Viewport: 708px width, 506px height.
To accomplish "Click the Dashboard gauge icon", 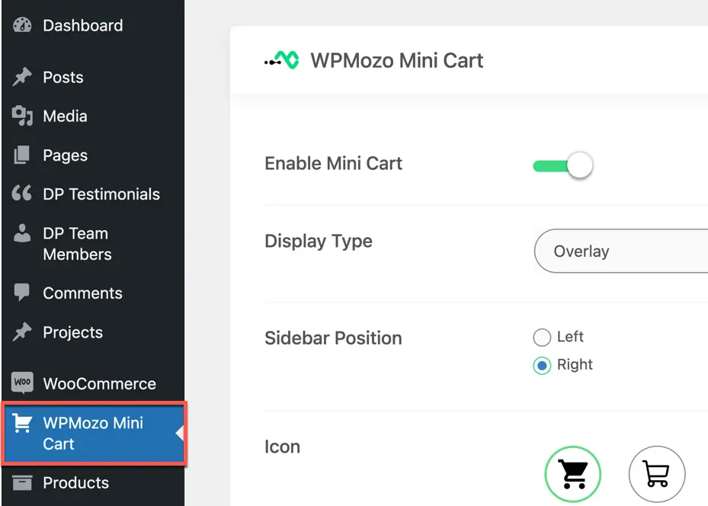I will pyautogui.click(x=22, y=25).
